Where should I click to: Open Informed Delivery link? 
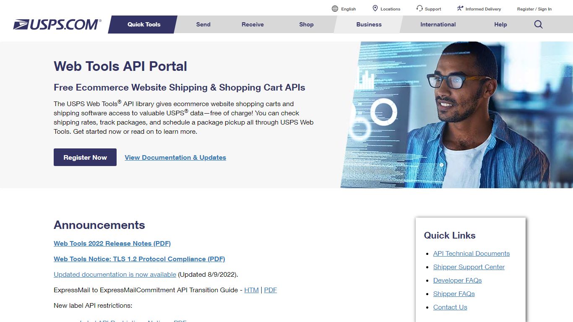(x=483, y=9)
